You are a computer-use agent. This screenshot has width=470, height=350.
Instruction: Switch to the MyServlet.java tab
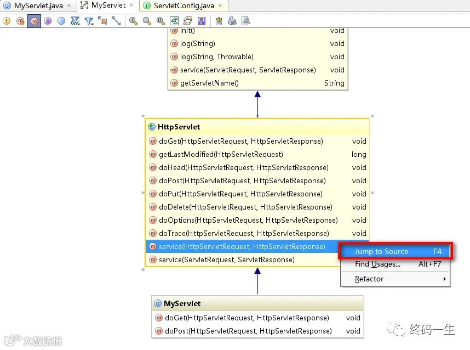38,5
